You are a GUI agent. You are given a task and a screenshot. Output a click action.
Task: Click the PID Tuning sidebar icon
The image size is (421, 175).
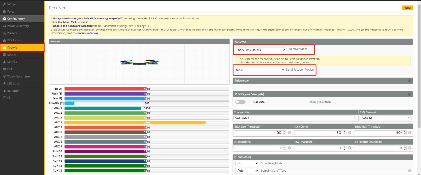[x=4, y=41]
